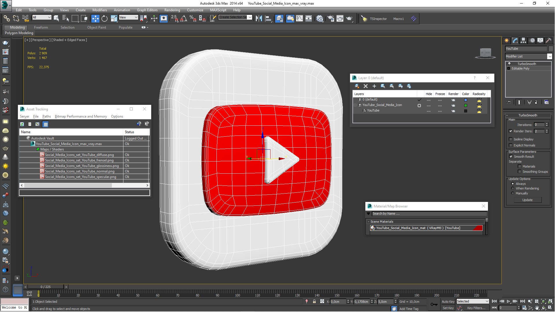The image size is (555, 312).
Task: Open the Render Setup teapot icon
Action: point(330,18)
